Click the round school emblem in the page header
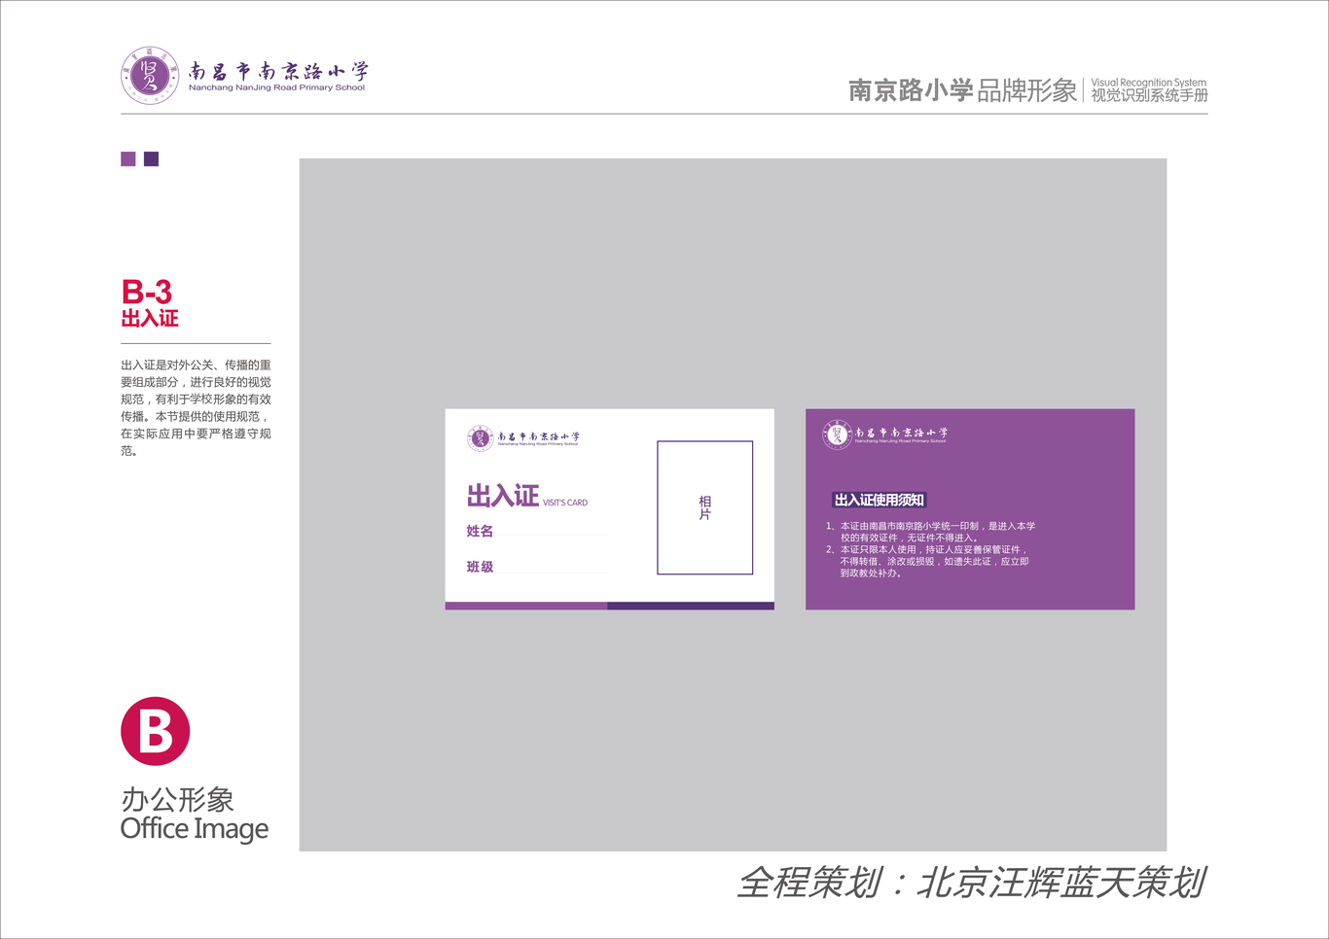This screenshot has width=1329, height=939. click(150, 75)
